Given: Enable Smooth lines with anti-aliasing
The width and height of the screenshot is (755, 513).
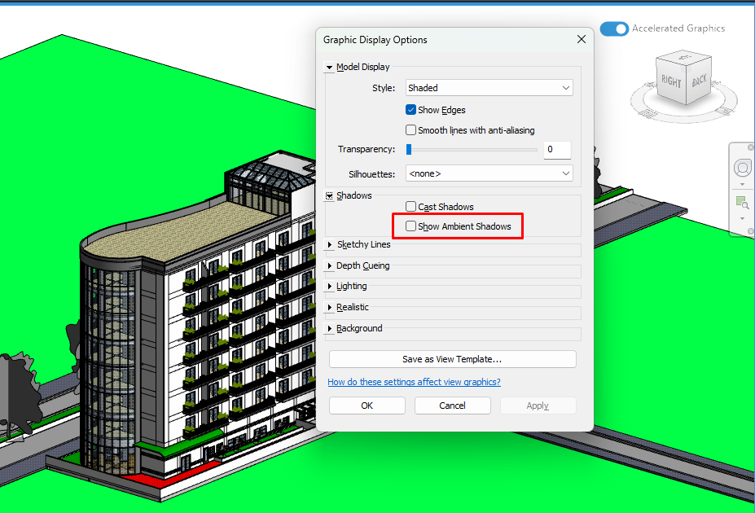Looking at the screenshot, I should [x=410, y=130].
